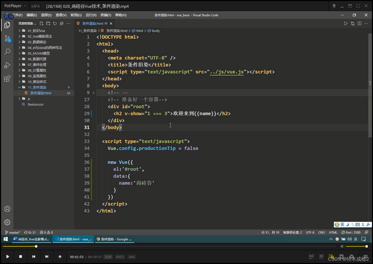The image size is (373, 264).
Task: Create a new file in explorer
Action: (41, 23)
